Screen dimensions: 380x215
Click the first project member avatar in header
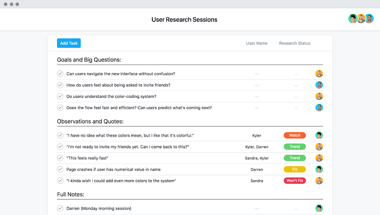[x=353, y=18]
